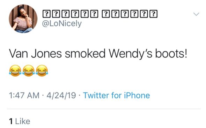The height and width of the screenshot is (128, 206).
Task: Tap the last crying-laughing emoji
Action: tap(42, 70)
